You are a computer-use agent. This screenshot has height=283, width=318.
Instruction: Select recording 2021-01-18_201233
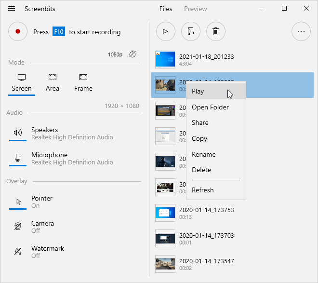232,59
